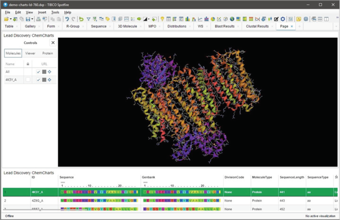Screen dimensions: 340x220
Task: Open color swatch for All row
Action: (x=44, y=72)
